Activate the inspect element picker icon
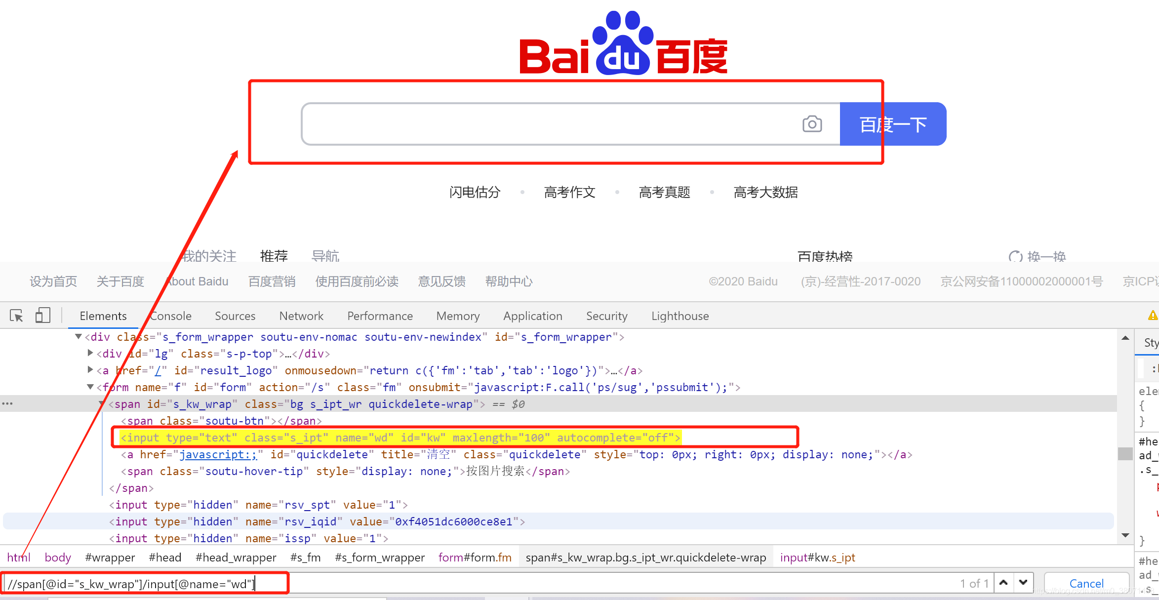Image resolution: width=1159 pixels, height=600 pixels. pos(16,316)
